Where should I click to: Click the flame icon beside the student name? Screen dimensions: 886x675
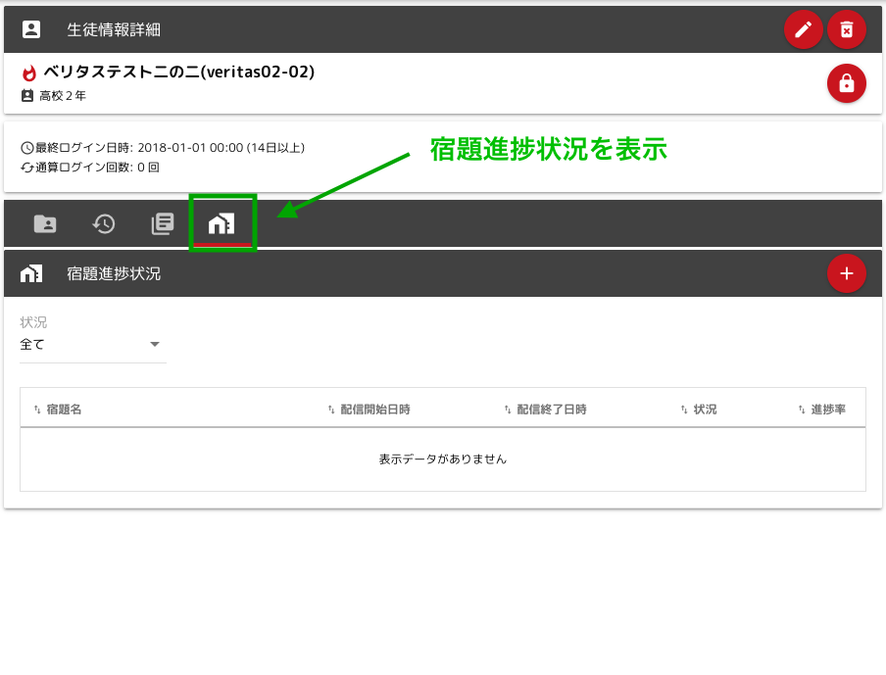(x=28, y=73)
